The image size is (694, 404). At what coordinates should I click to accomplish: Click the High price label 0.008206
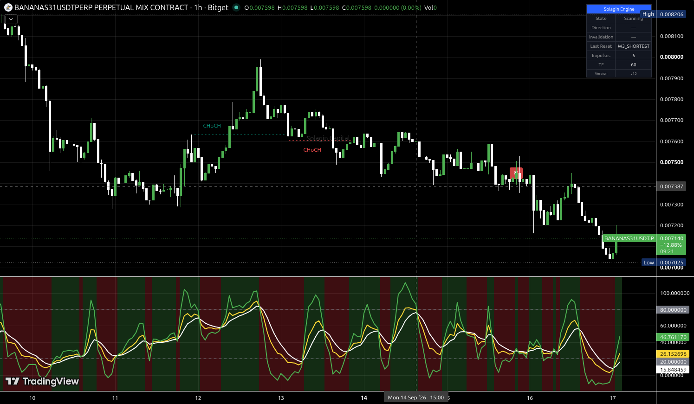(672, 14)
